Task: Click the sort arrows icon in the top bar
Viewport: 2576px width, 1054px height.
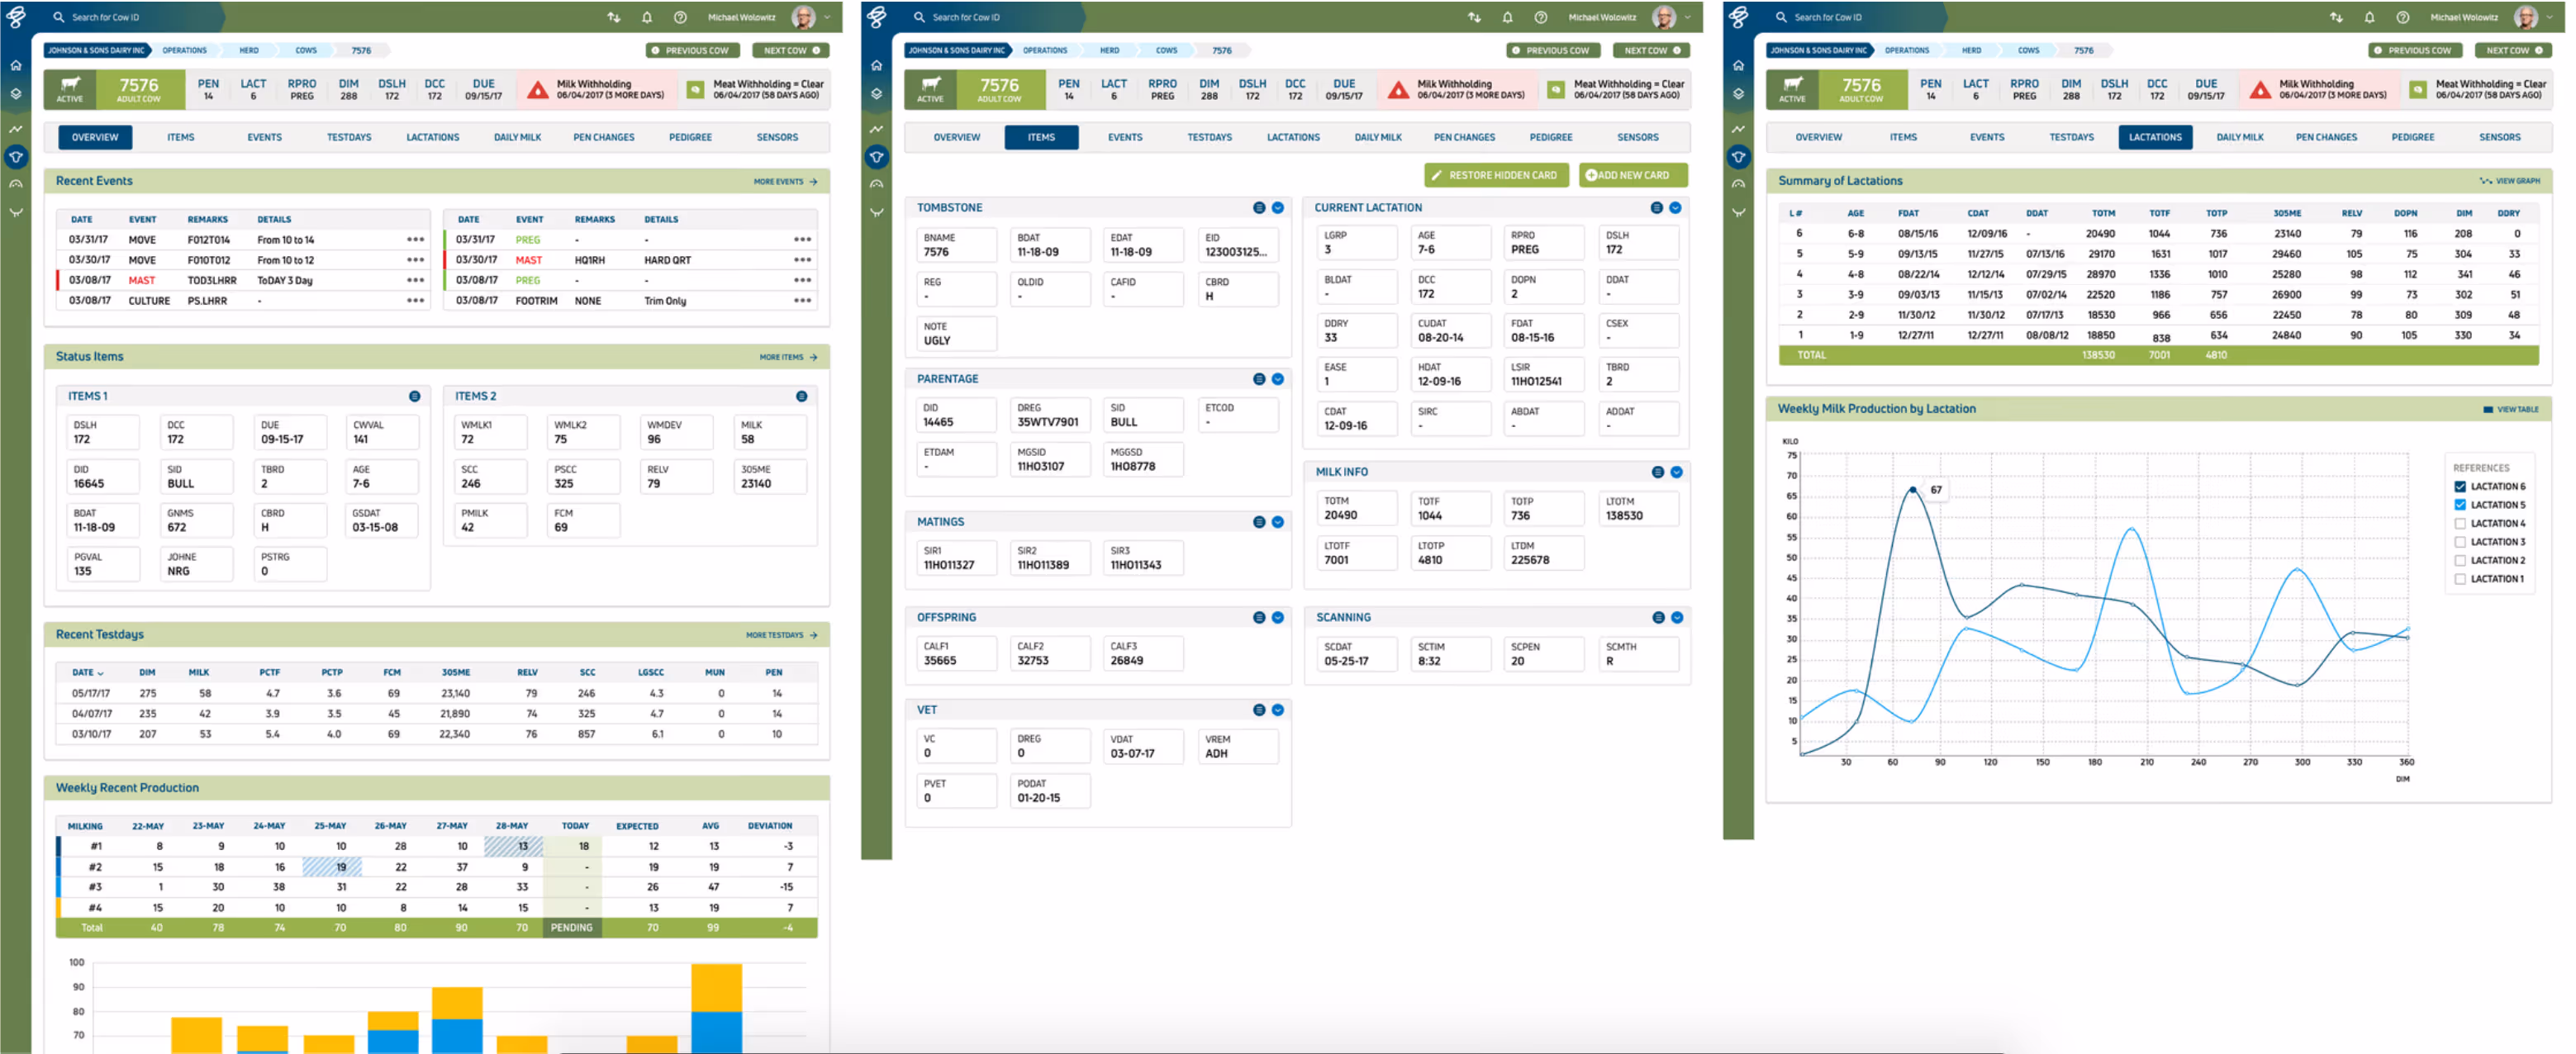Action: [613, 17]
